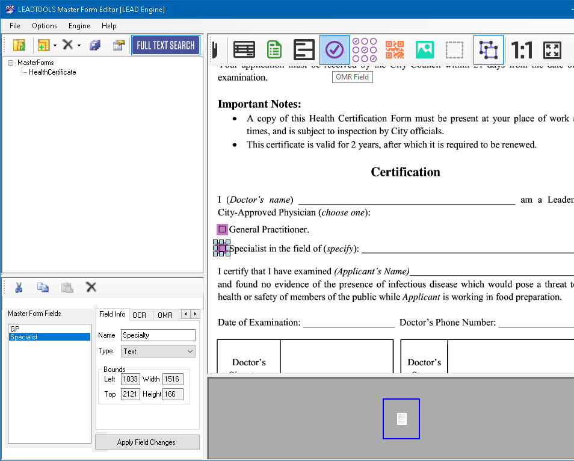Click the delete field X icon

(x=91, y=287)
